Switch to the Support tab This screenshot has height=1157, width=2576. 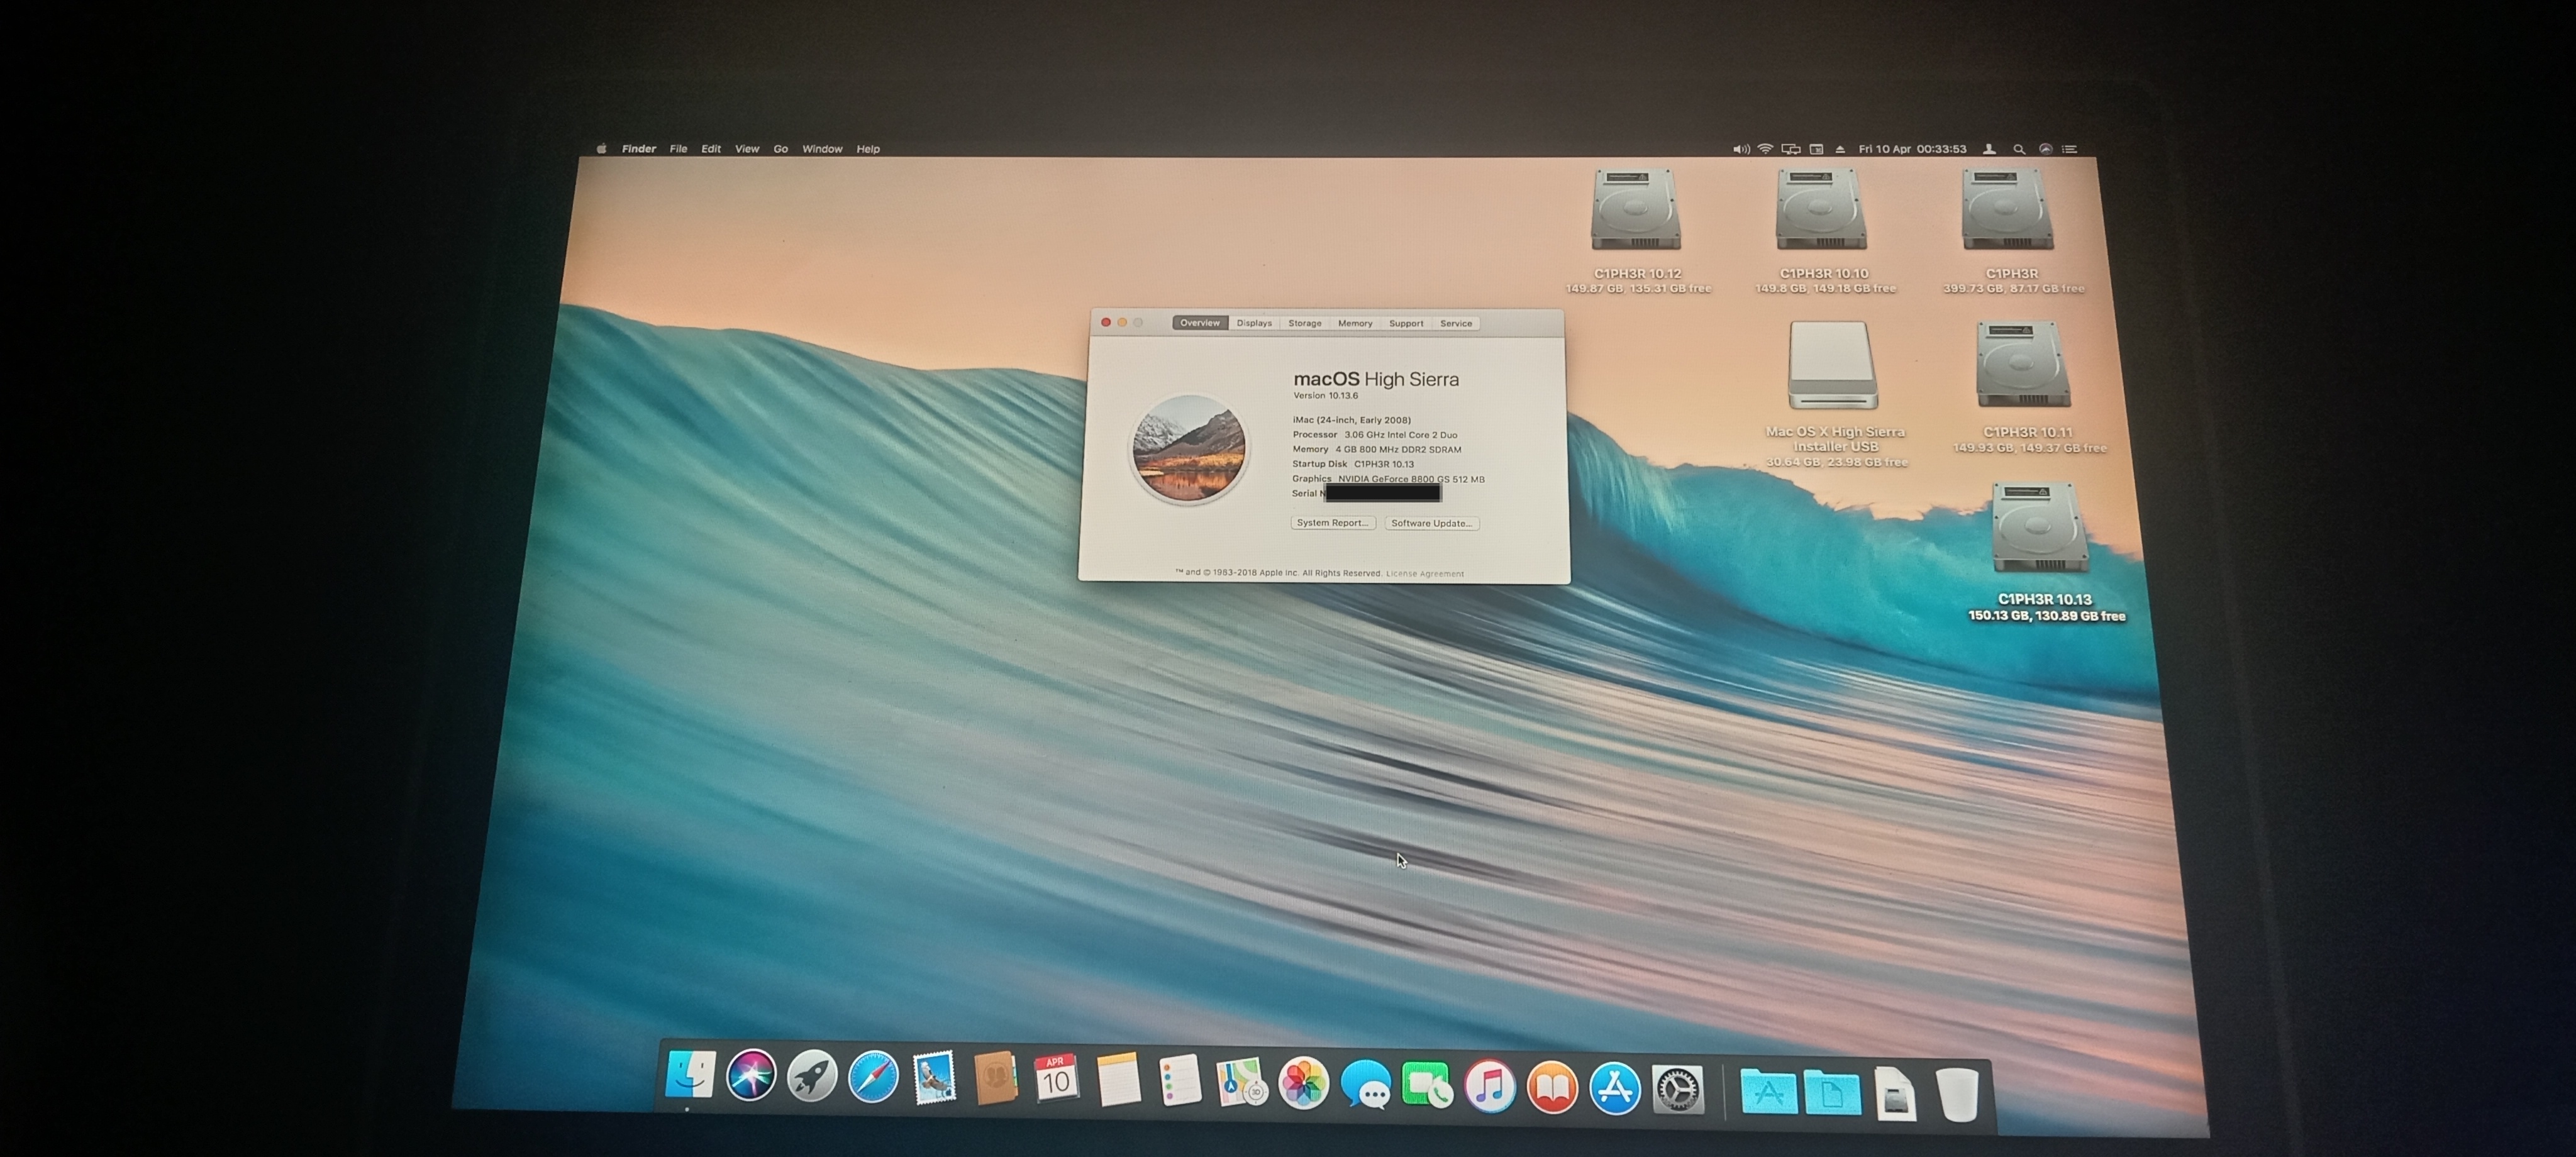(1406, 323)
